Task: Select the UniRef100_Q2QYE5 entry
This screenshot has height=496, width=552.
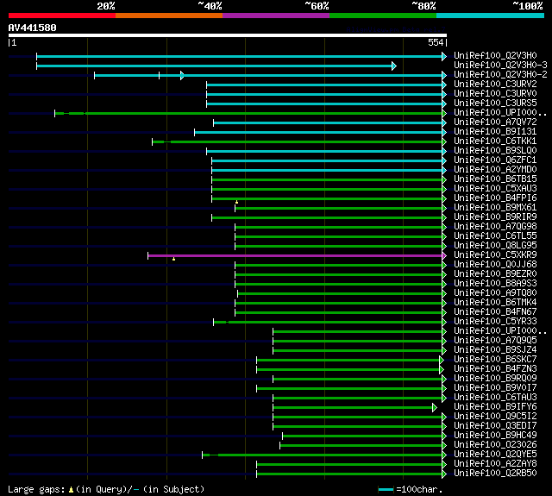Action: (495, 455)
